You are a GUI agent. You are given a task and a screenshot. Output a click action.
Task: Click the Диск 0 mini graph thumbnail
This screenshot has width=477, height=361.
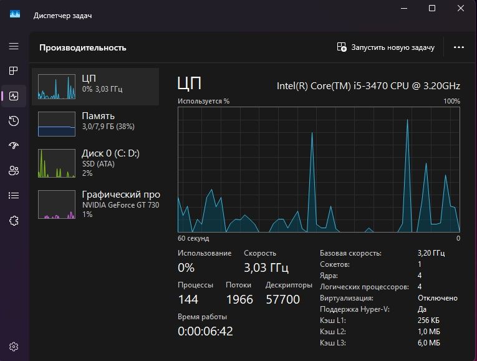point(57,163)
